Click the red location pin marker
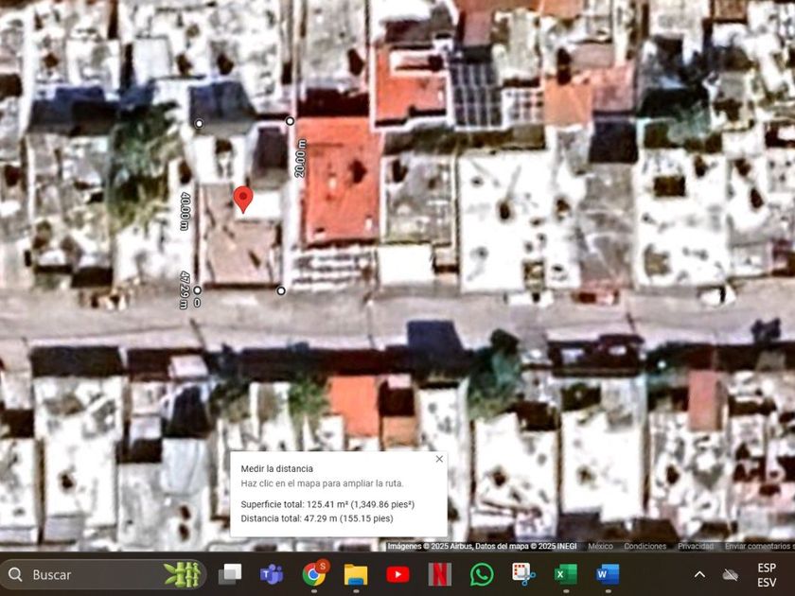Screen dimensions: 795x596 tap(243, 199)
